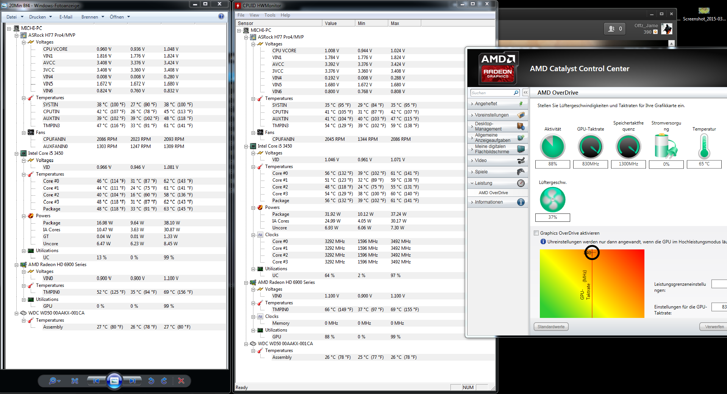Click the Verwerfen button

pyautogui.click(x=714, y=327)
